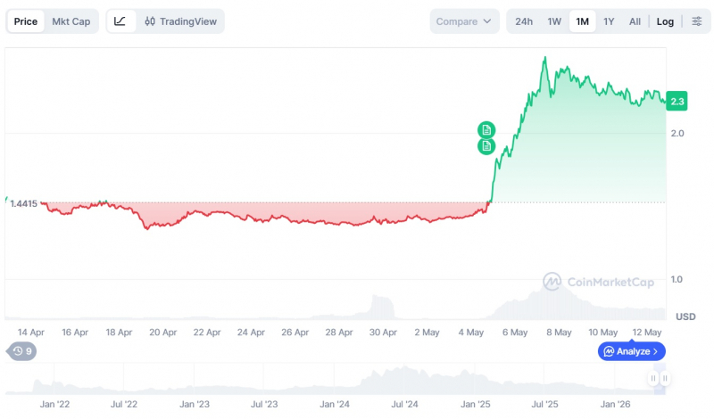
Task: Show All time price history
Action: 635,21
